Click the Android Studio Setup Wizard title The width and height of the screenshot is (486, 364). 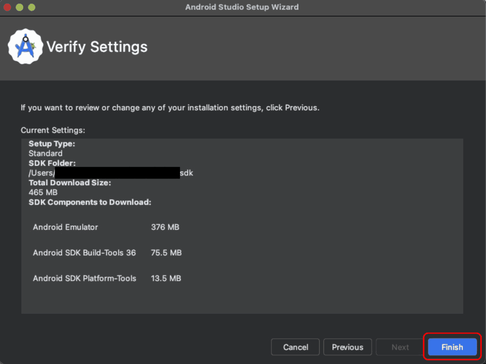[x=242, y=7]
